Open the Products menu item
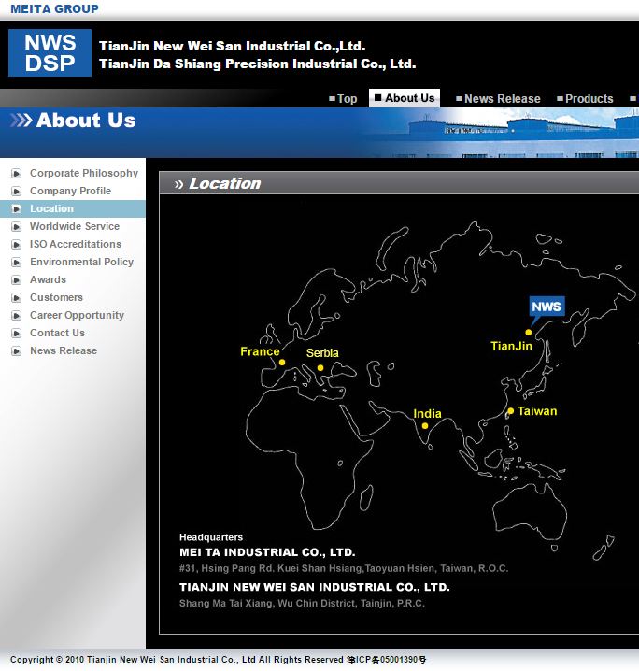Image resolution: width=639 pixels, height=671 pixels. [585, 99]
